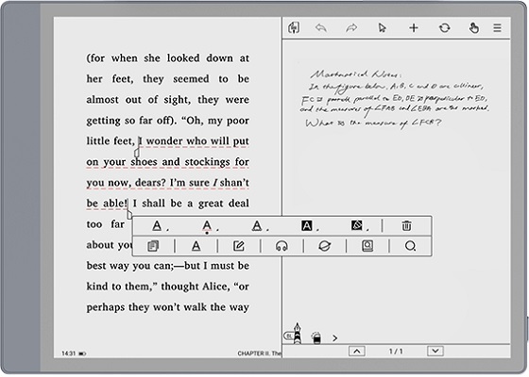Copy the selected text
Viewport: 529px width, 377px height.
coord(153,246)
